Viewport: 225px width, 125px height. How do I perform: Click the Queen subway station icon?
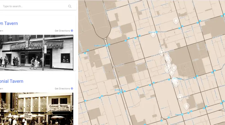tap(182, 114)
